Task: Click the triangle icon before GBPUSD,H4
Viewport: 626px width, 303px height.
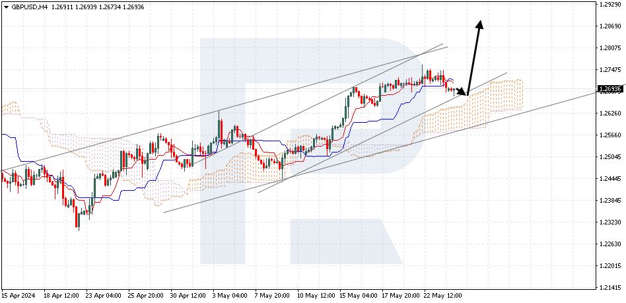Action: 6,7
